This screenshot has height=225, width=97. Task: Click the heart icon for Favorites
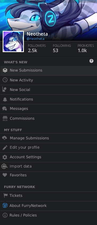[x=5, y=175]
